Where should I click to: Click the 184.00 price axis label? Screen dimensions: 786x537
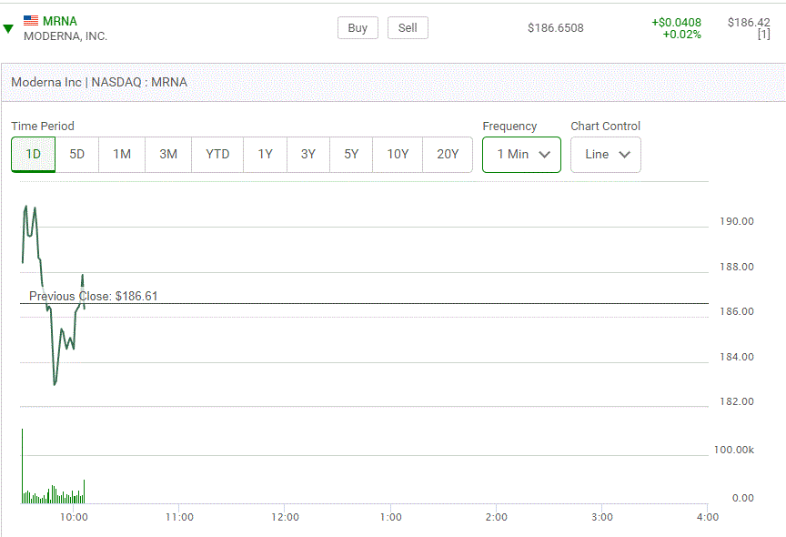coord(737,357)
